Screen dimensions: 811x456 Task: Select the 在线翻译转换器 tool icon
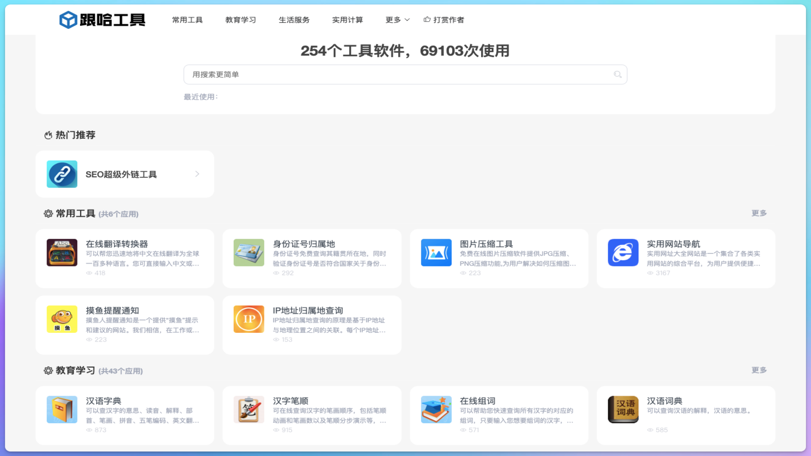pyautogui.click(x=62, y=252)
